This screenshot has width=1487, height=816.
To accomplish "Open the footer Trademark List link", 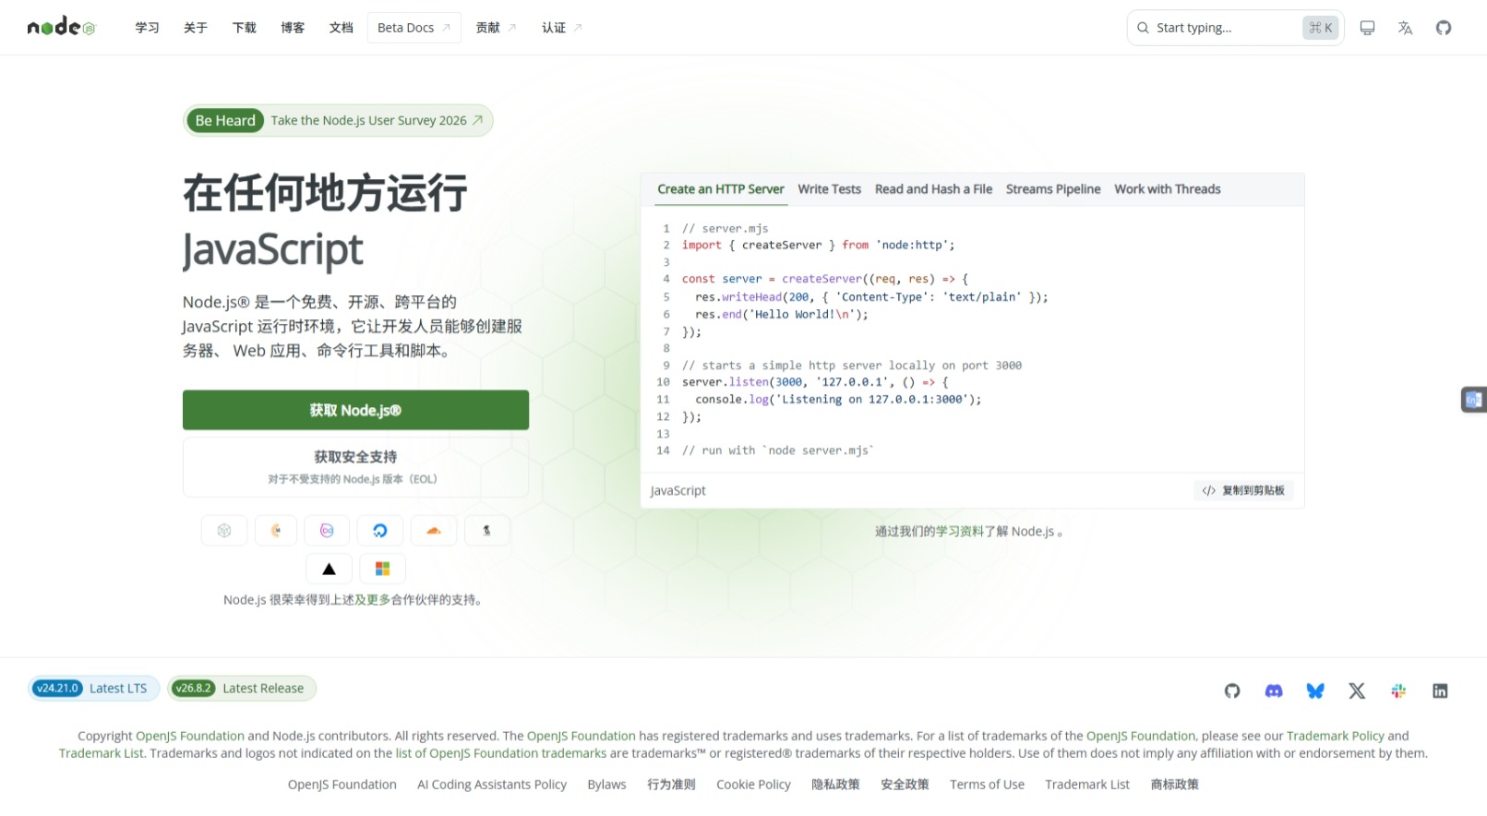I will [x=1087, y=785].
